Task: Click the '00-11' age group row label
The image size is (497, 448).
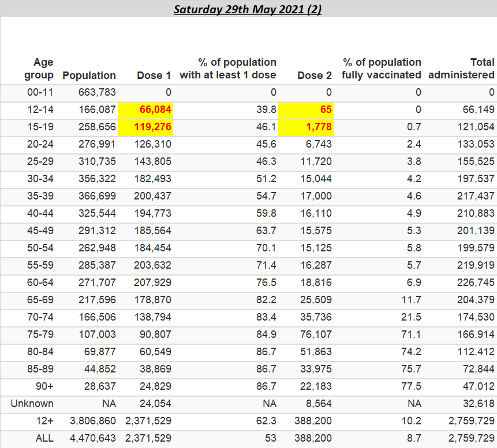Action: pos(40,92)
